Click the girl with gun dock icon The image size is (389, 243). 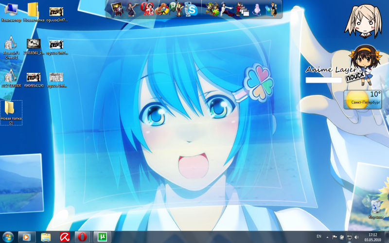(x=131, y=9)
